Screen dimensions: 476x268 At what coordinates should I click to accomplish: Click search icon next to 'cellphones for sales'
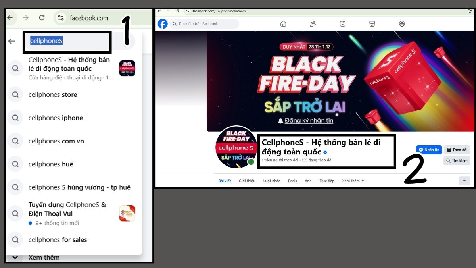(15, 240)
